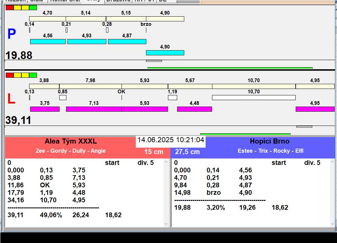This screenshot has height=243, width=337.
Task: Click the green start light in lane P
Action: (33, 7)
